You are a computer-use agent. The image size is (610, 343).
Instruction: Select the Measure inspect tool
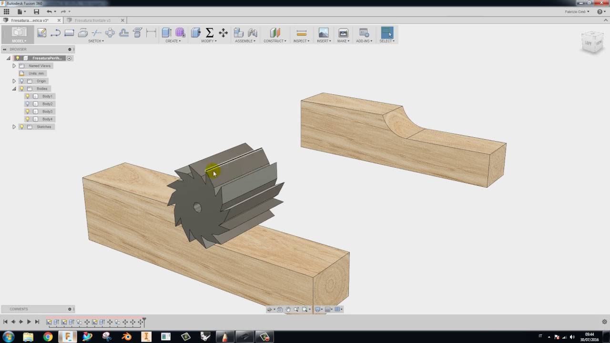pos(301,32)
